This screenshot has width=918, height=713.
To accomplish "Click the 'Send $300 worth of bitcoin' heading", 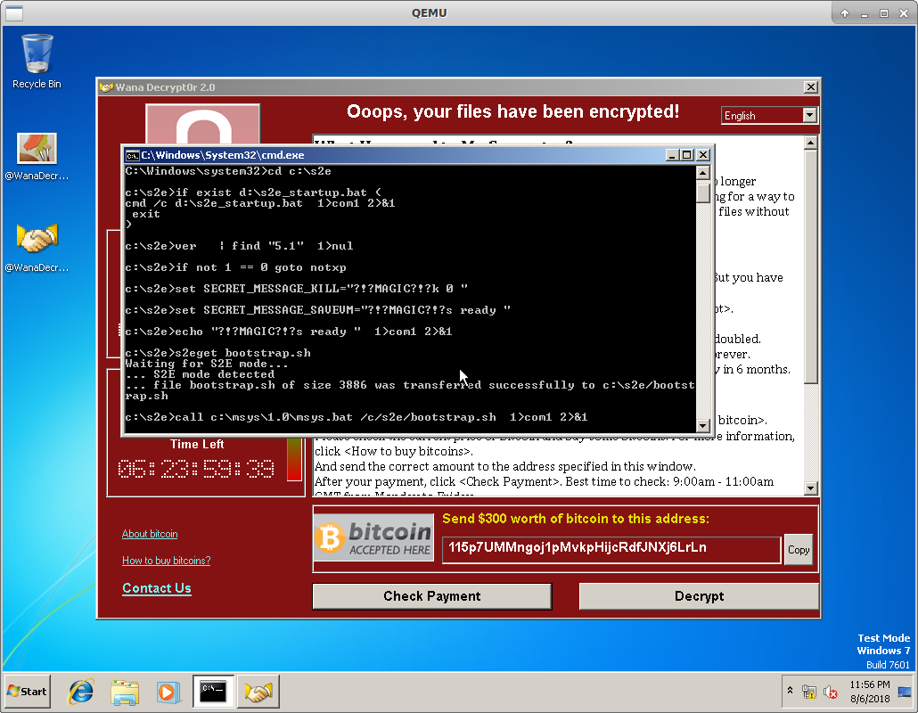I will 576,519.
